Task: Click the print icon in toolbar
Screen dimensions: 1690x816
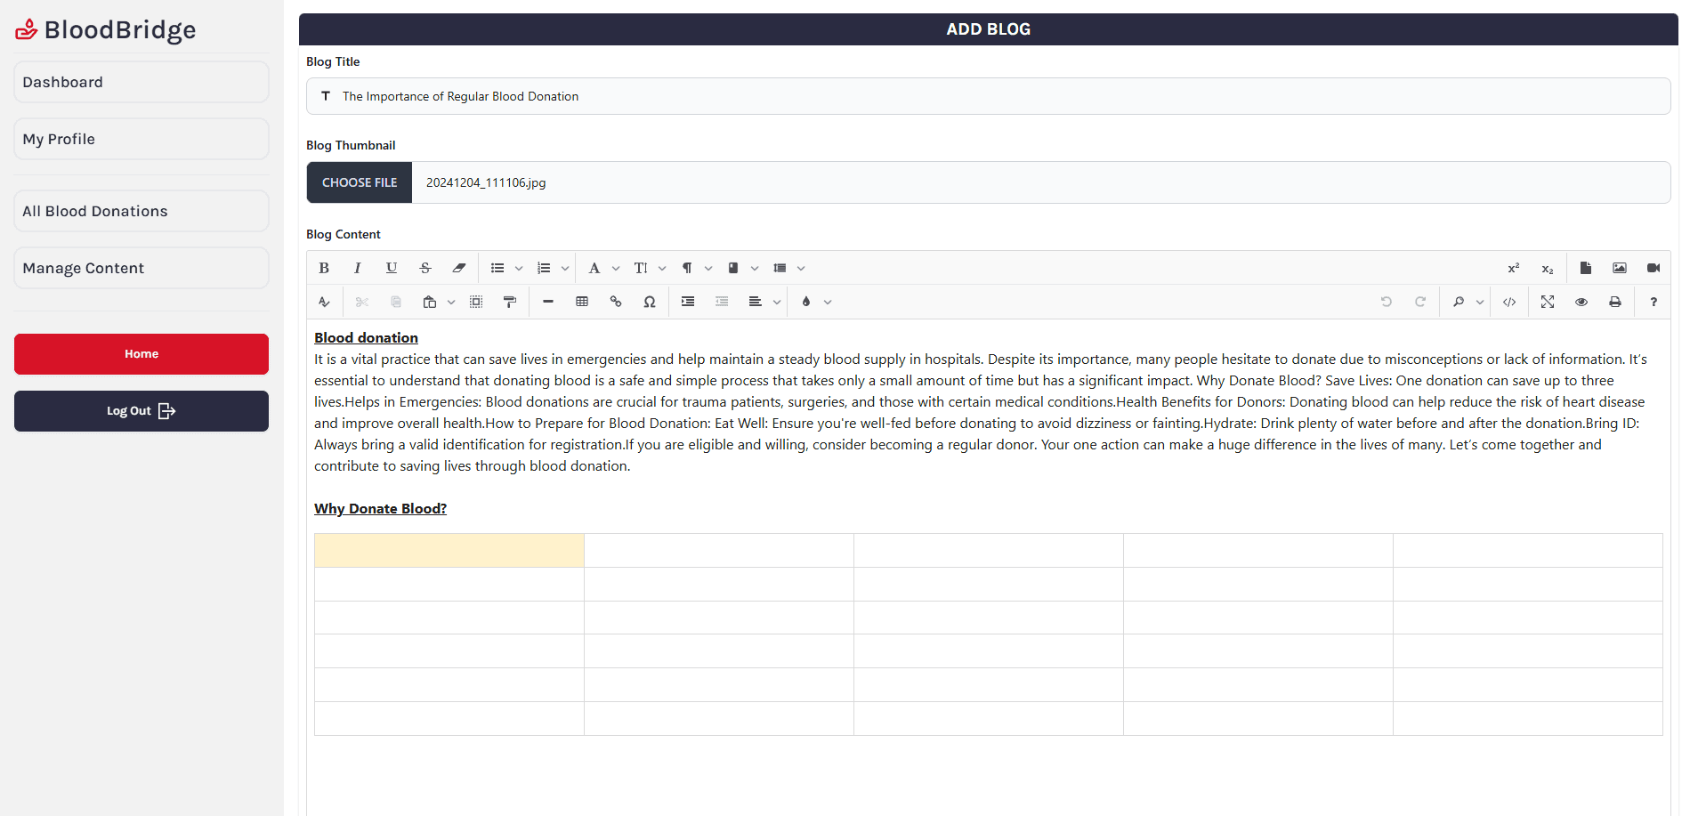Action: tap(1615, 302)
